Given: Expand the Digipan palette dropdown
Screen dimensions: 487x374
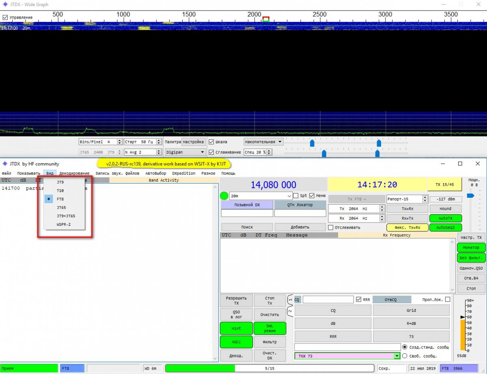Looking at the screenshot, I should [203, 152].
